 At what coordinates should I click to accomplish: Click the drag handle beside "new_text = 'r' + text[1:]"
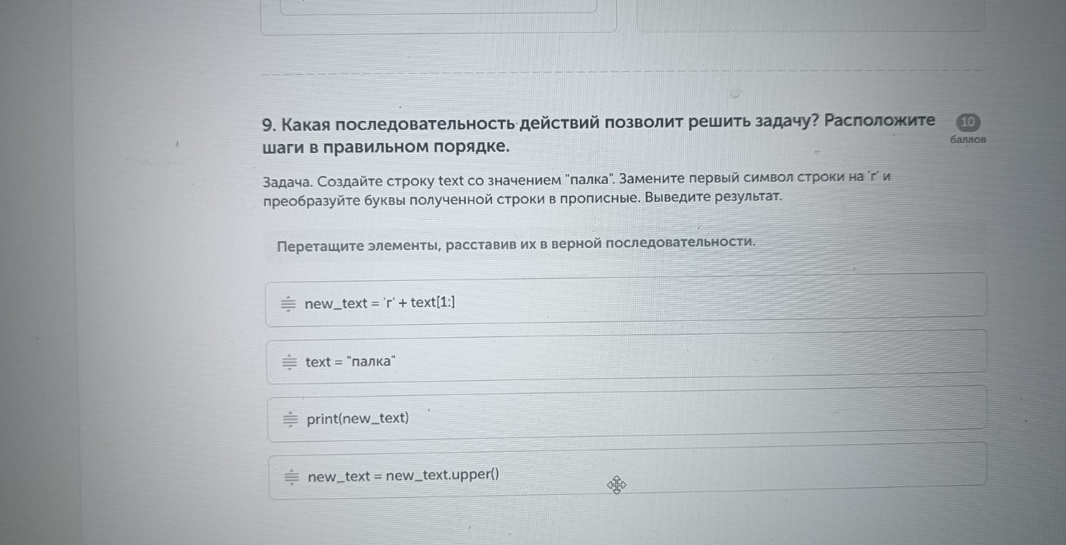[x=288, y=303]
